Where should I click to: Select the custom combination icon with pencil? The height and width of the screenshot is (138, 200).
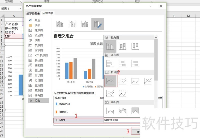pyautogui.click(x=97, y=24)
